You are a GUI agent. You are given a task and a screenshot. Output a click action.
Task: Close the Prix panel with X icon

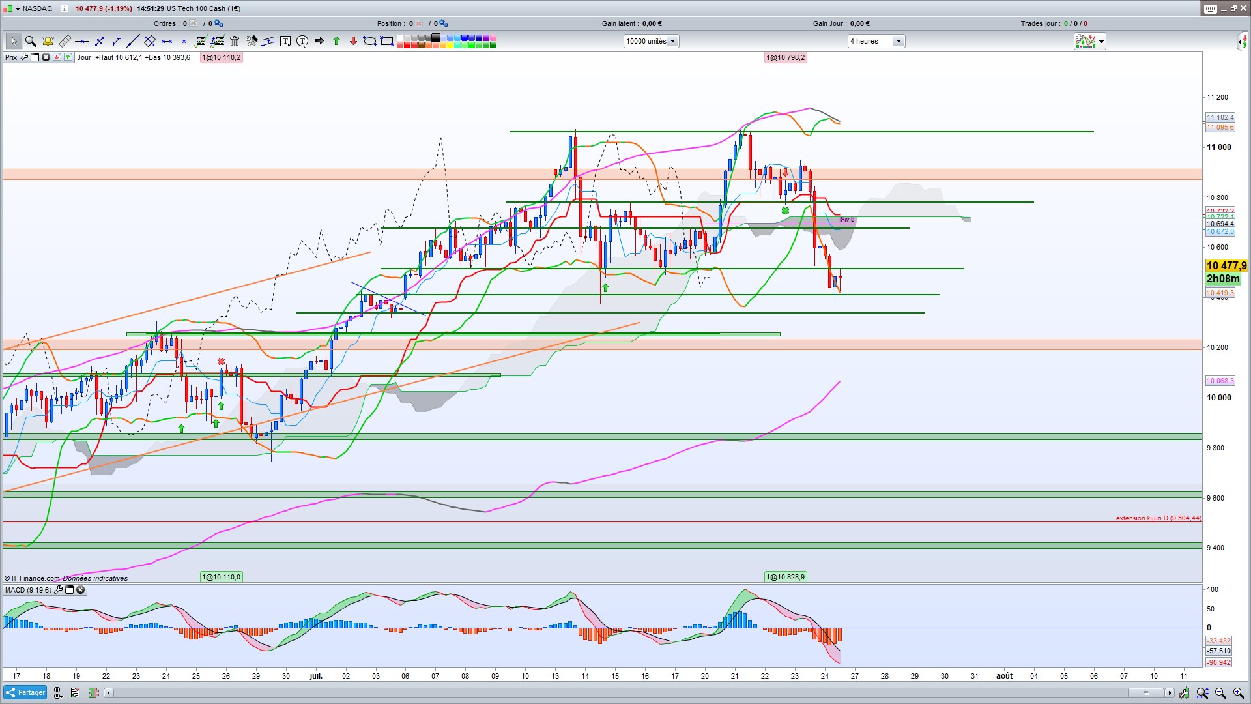46,57
